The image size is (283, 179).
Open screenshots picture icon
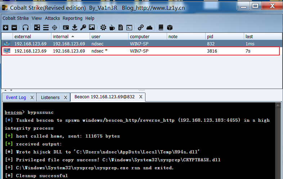pos(92,27)
